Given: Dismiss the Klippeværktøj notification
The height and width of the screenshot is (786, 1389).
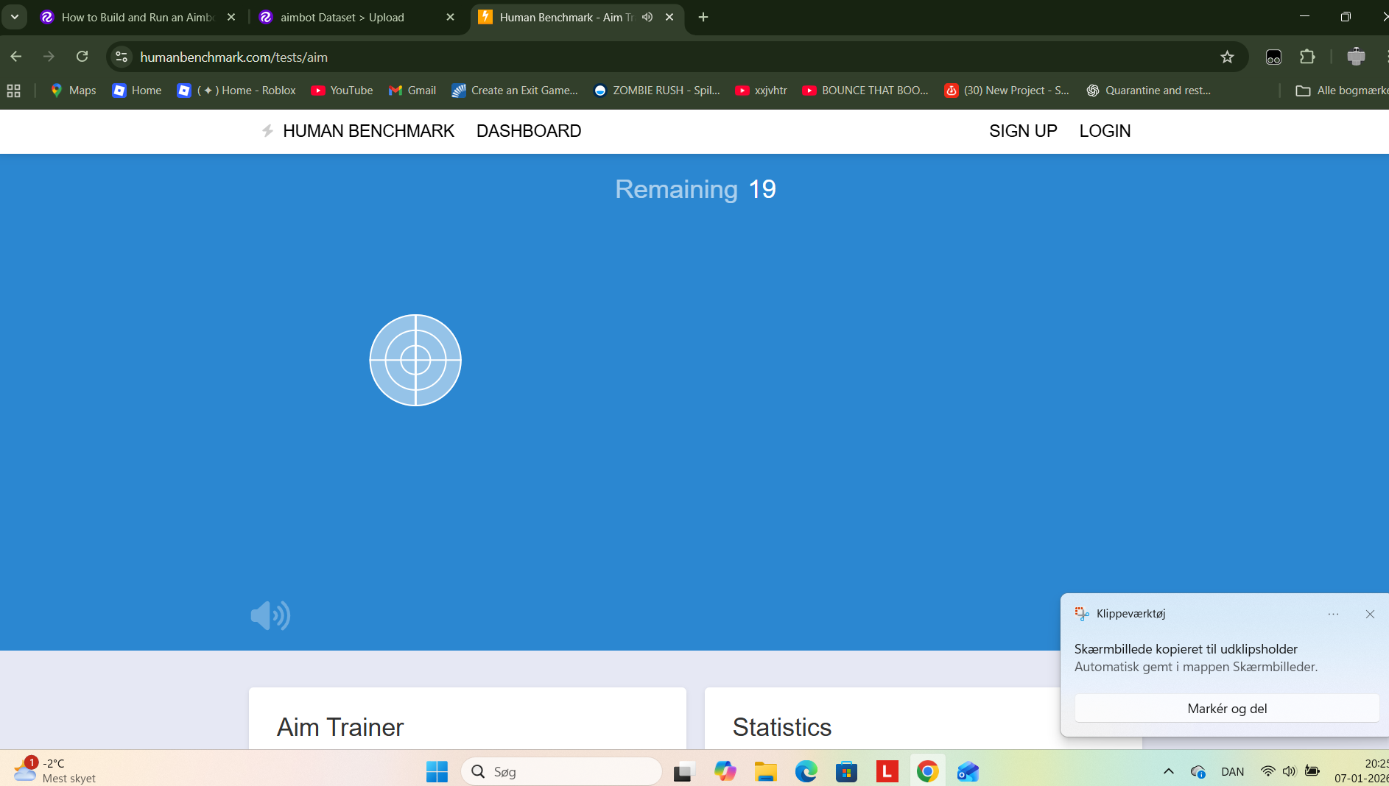Looking at the screenshot, I should pos(1370,614).
